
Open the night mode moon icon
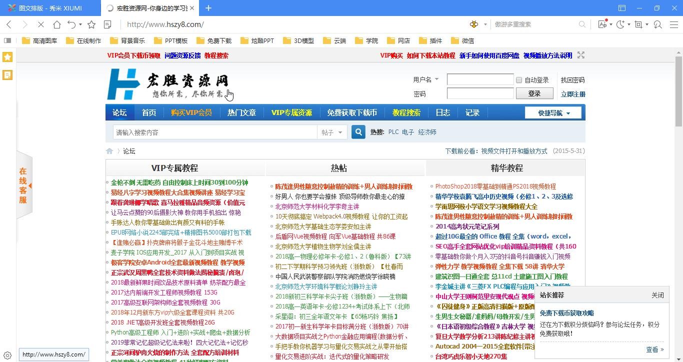620,24
